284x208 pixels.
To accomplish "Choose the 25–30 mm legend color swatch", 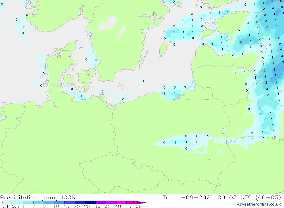I will click(90, 202).
